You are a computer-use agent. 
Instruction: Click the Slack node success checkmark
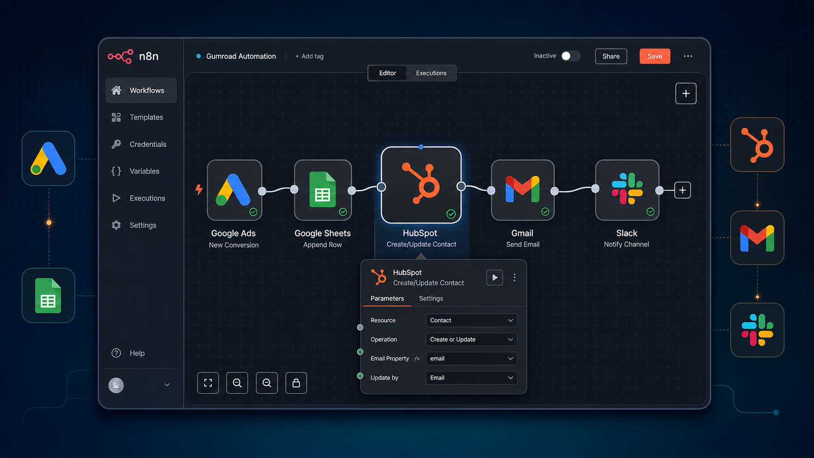pos(650,212)
